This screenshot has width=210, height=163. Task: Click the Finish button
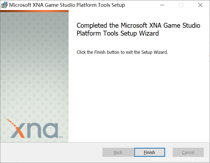[149, 152]
